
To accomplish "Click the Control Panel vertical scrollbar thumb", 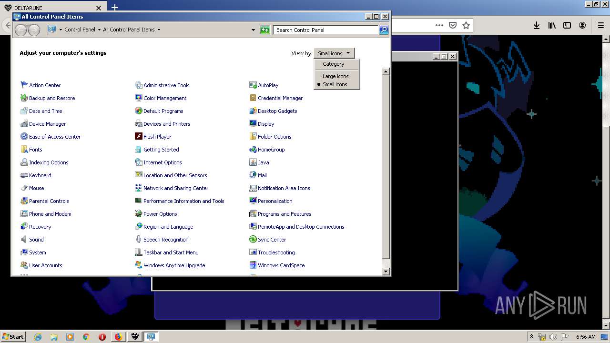I will [x=386, y=167].
